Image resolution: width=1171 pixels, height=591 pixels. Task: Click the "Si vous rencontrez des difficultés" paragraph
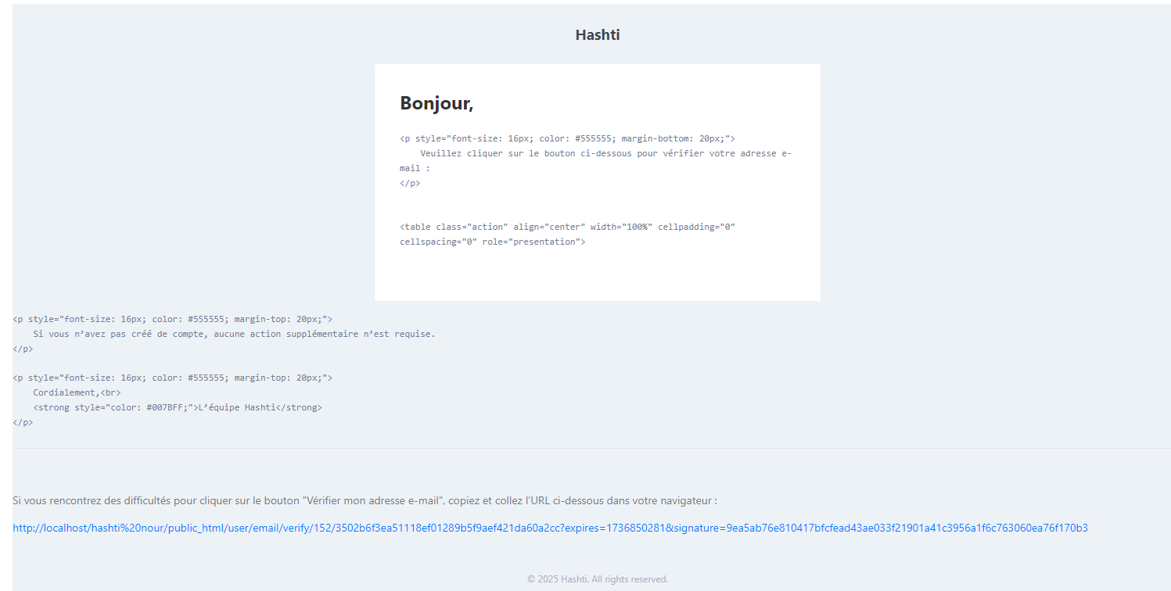pos(365,500)
